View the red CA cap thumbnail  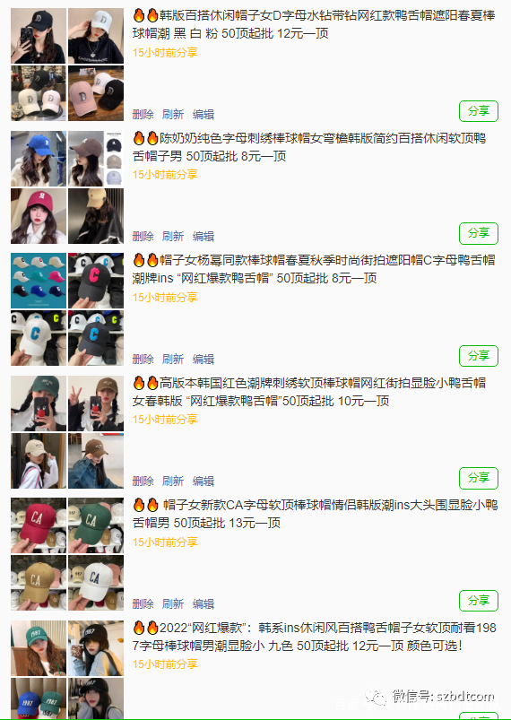39,525
